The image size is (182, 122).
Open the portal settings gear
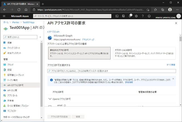click(136, 16)
